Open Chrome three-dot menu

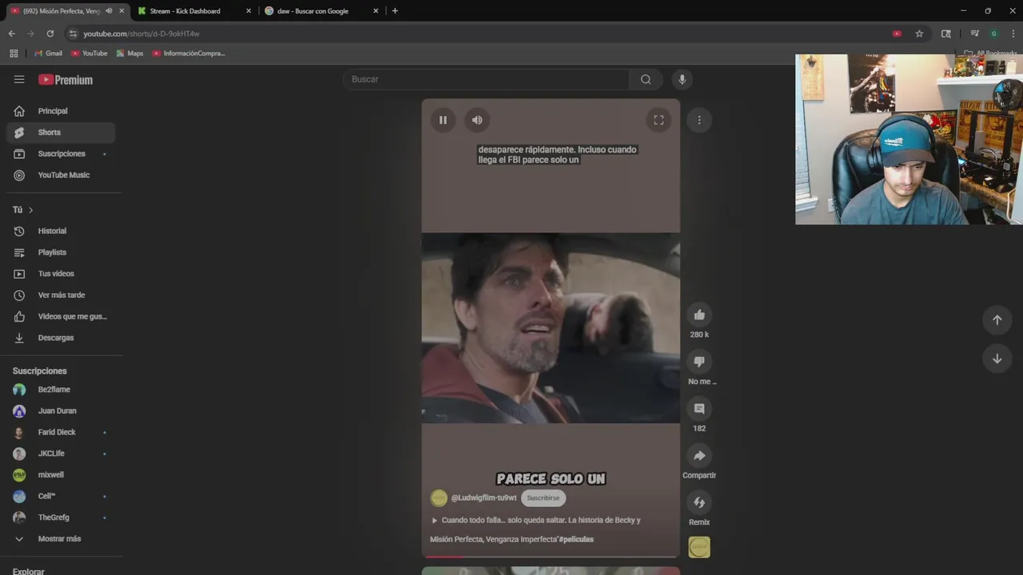(x=1013, y=34)
